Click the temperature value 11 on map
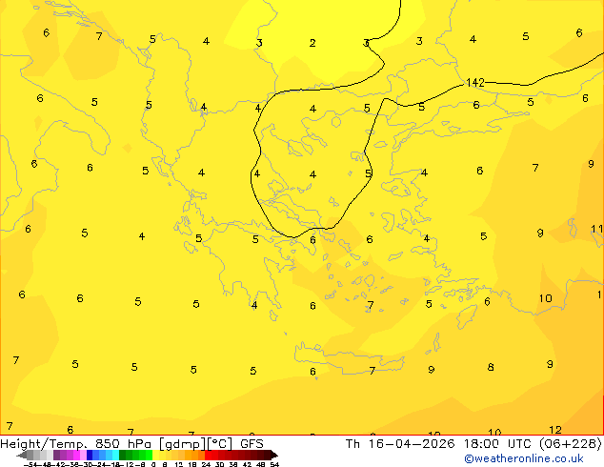 596,230
